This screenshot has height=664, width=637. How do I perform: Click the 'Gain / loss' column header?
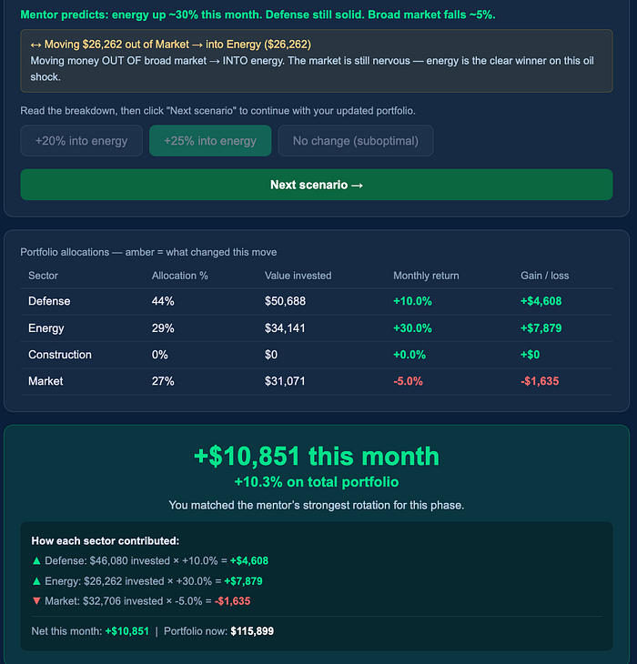pyautogui.click(x=544, y=276)
